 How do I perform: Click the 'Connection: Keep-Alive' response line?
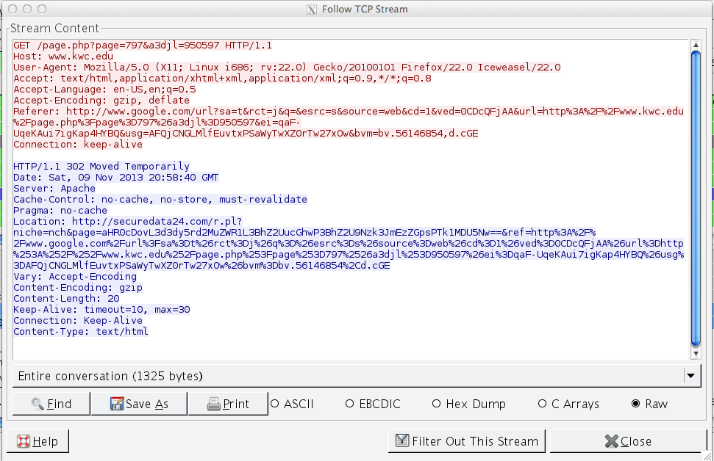click(x=78, y=321)
